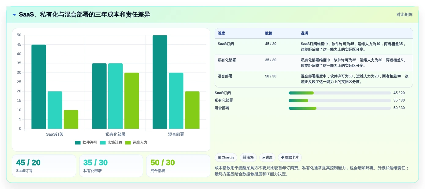Click the y-axis value 50 label
This screenshot has width=425, height=189.
coord(19,35)
